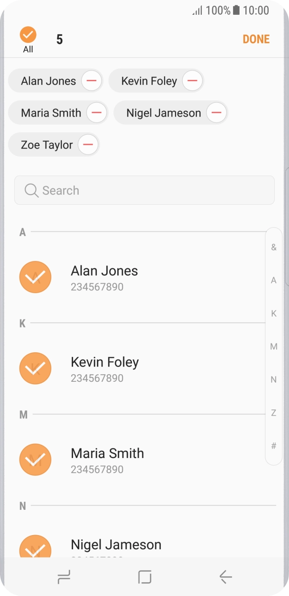Image resolution: width=289 pixels, height=596 pixels.
Task: Remove Maria Smith chip with minus icon
Action: point(96,113)
